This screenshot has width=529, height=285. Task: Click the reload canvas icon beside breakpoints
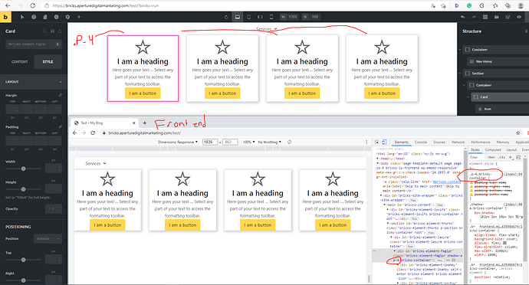(226, 17)
